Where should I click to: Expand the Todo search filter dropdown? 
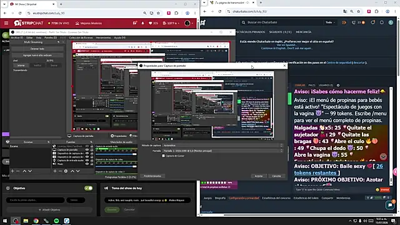point(330,22)
